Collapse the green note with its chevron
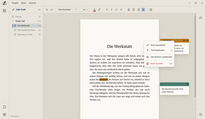This screenshot has height=119, width=205. (162, 84)
